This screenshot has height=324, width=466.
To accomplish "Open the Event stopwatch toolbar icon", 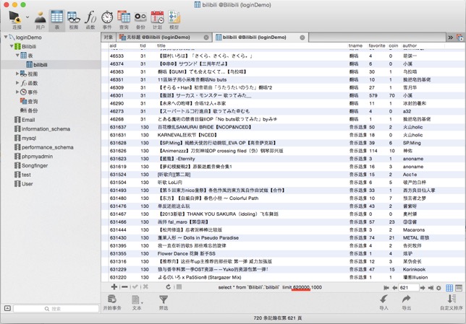I will point(107,19).
